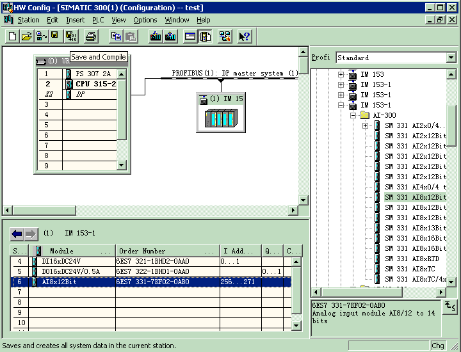
Task: Open the PLC menu
Action: (x=98, y=20)
